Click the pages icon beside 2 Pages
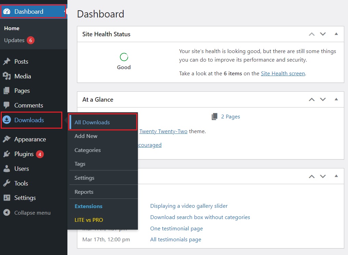 [x=215, y=116]
